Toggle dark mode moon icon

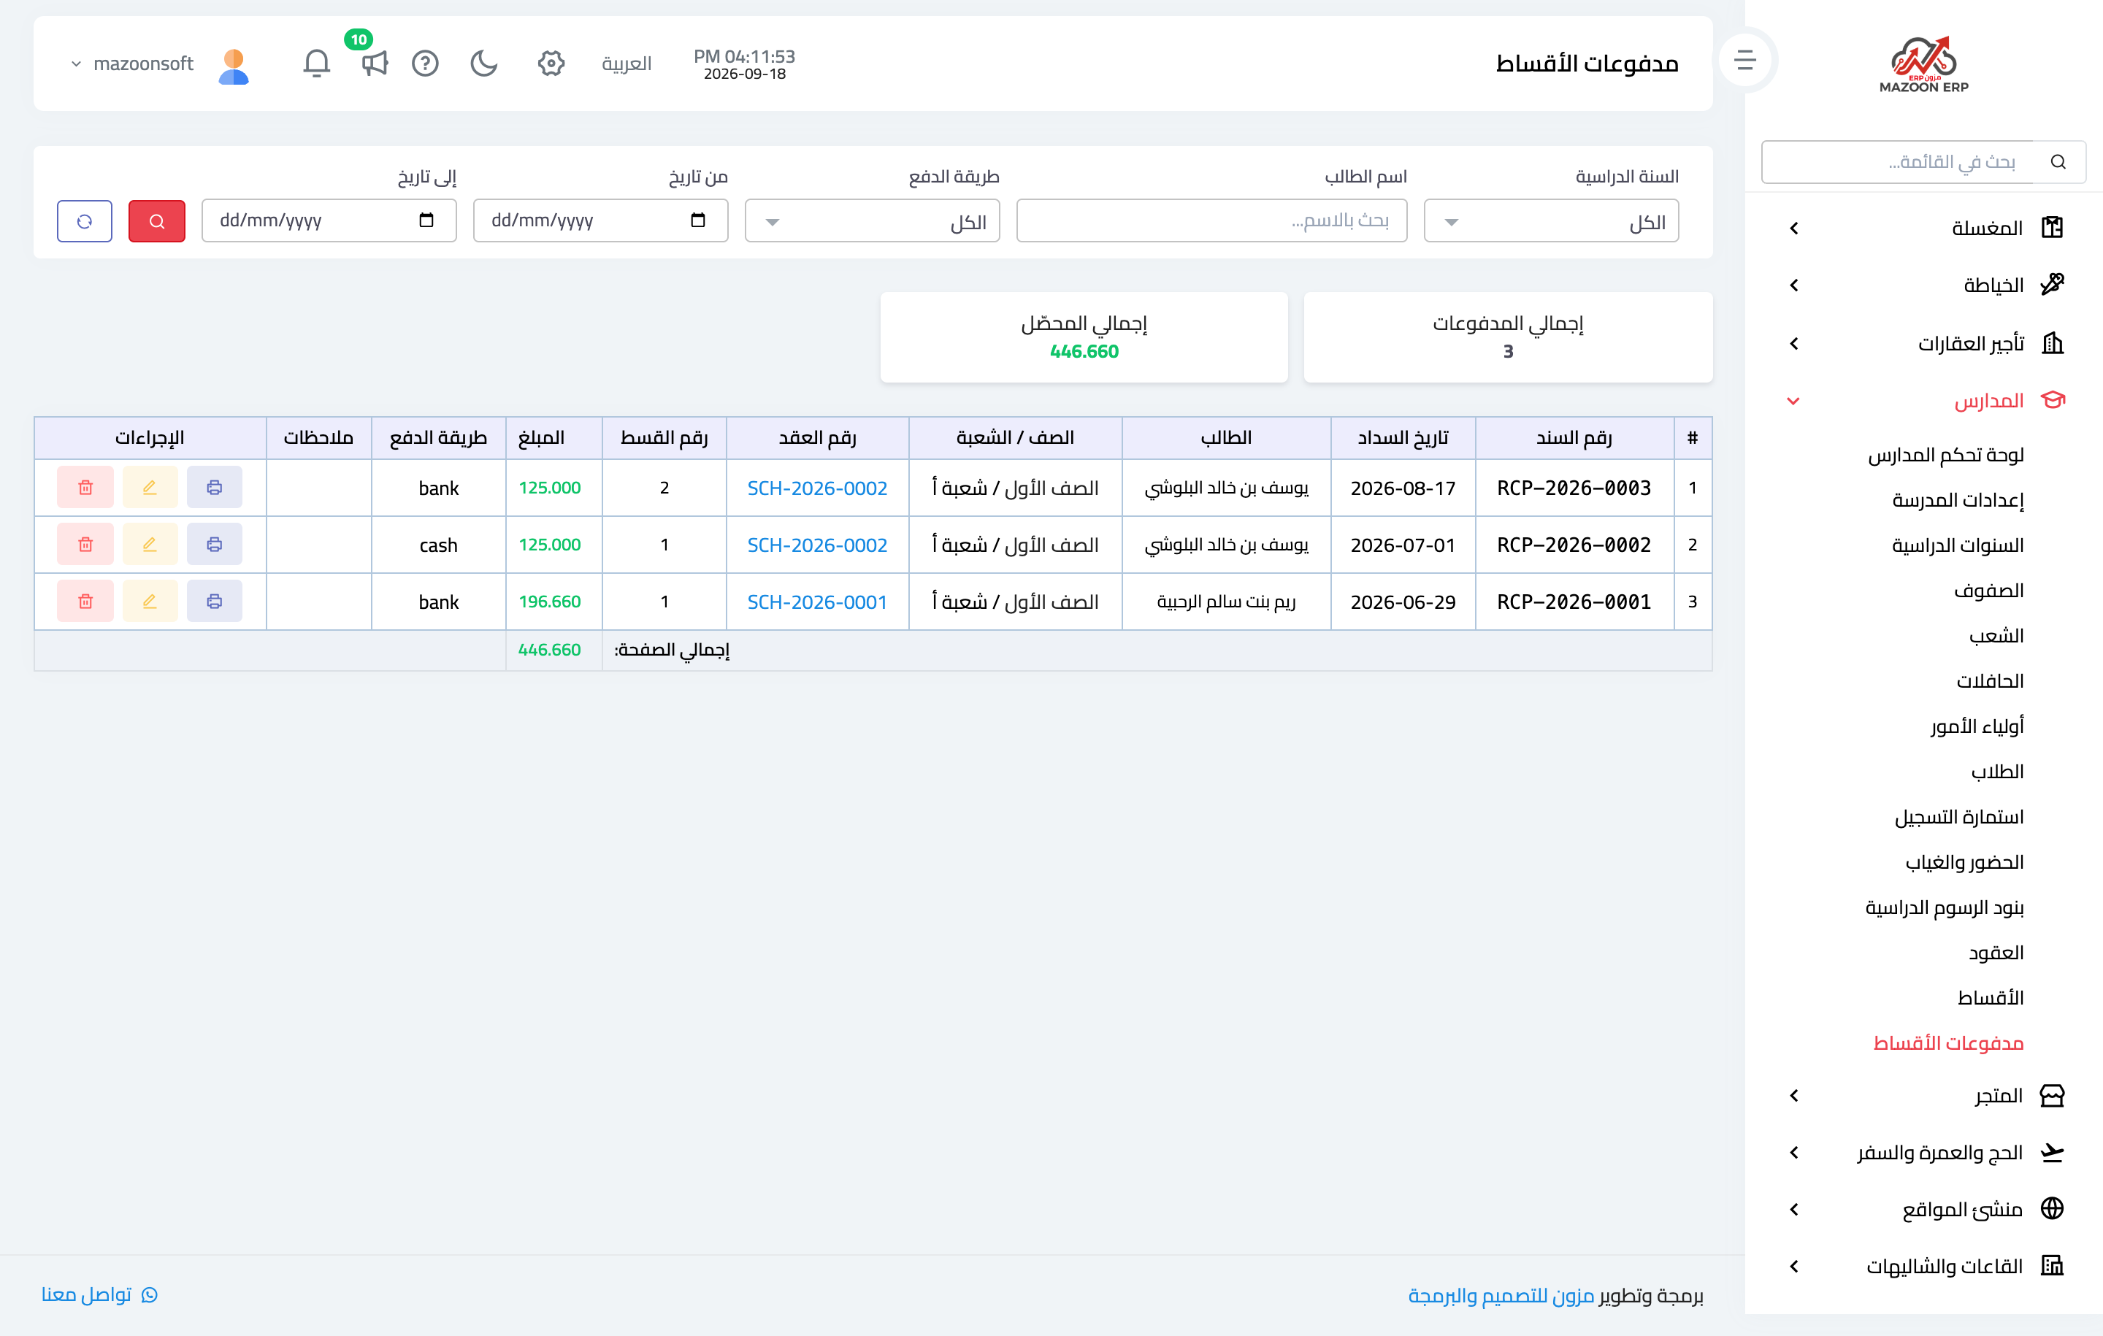click(484, 63)
